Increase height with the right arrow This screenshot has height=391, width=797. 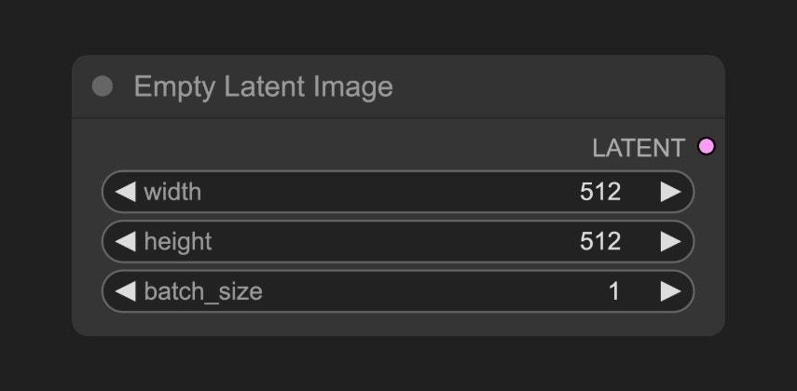coord(670,241)
